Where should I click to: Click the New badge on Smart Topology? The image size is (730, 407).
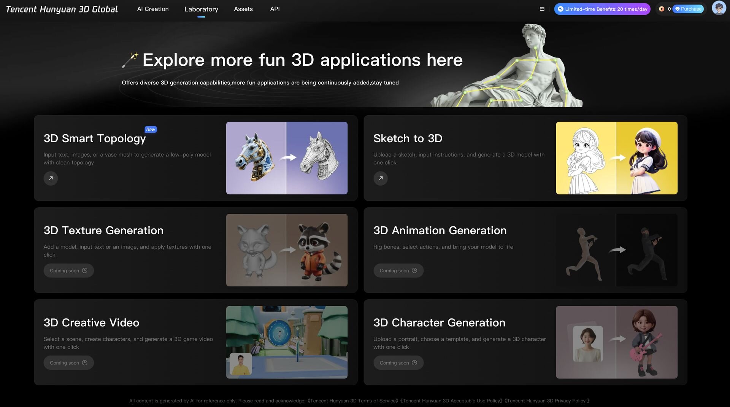click(x=151, y=129)
